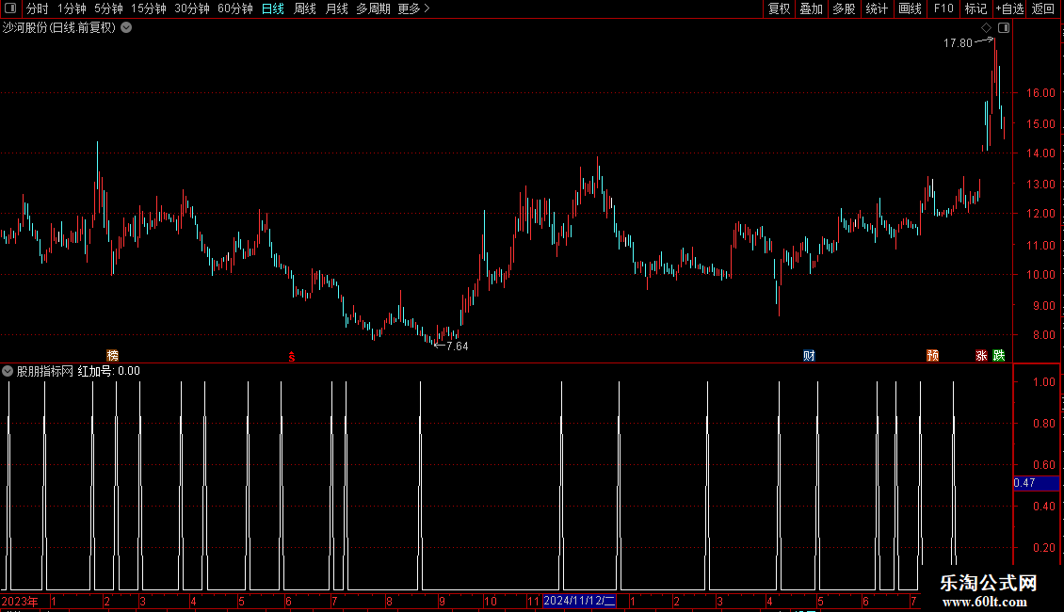Image resolution: width=1064 pixels, height=612 pixels.
Task: Switch to 月线 monthly chart
Action: (336, 8)
